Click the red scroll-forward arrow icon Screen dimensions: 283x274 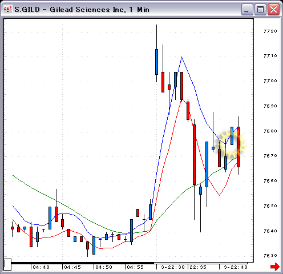click(x=275, y=267)
